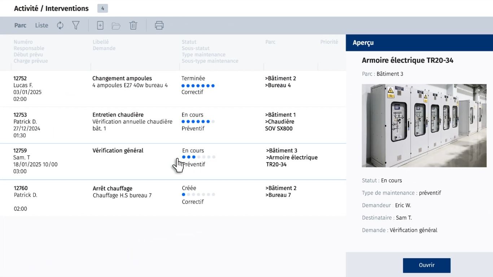Switch to the Parc view tab
Image resolution: width=493 pixels, height=277 pixels.
click(20, 25)
